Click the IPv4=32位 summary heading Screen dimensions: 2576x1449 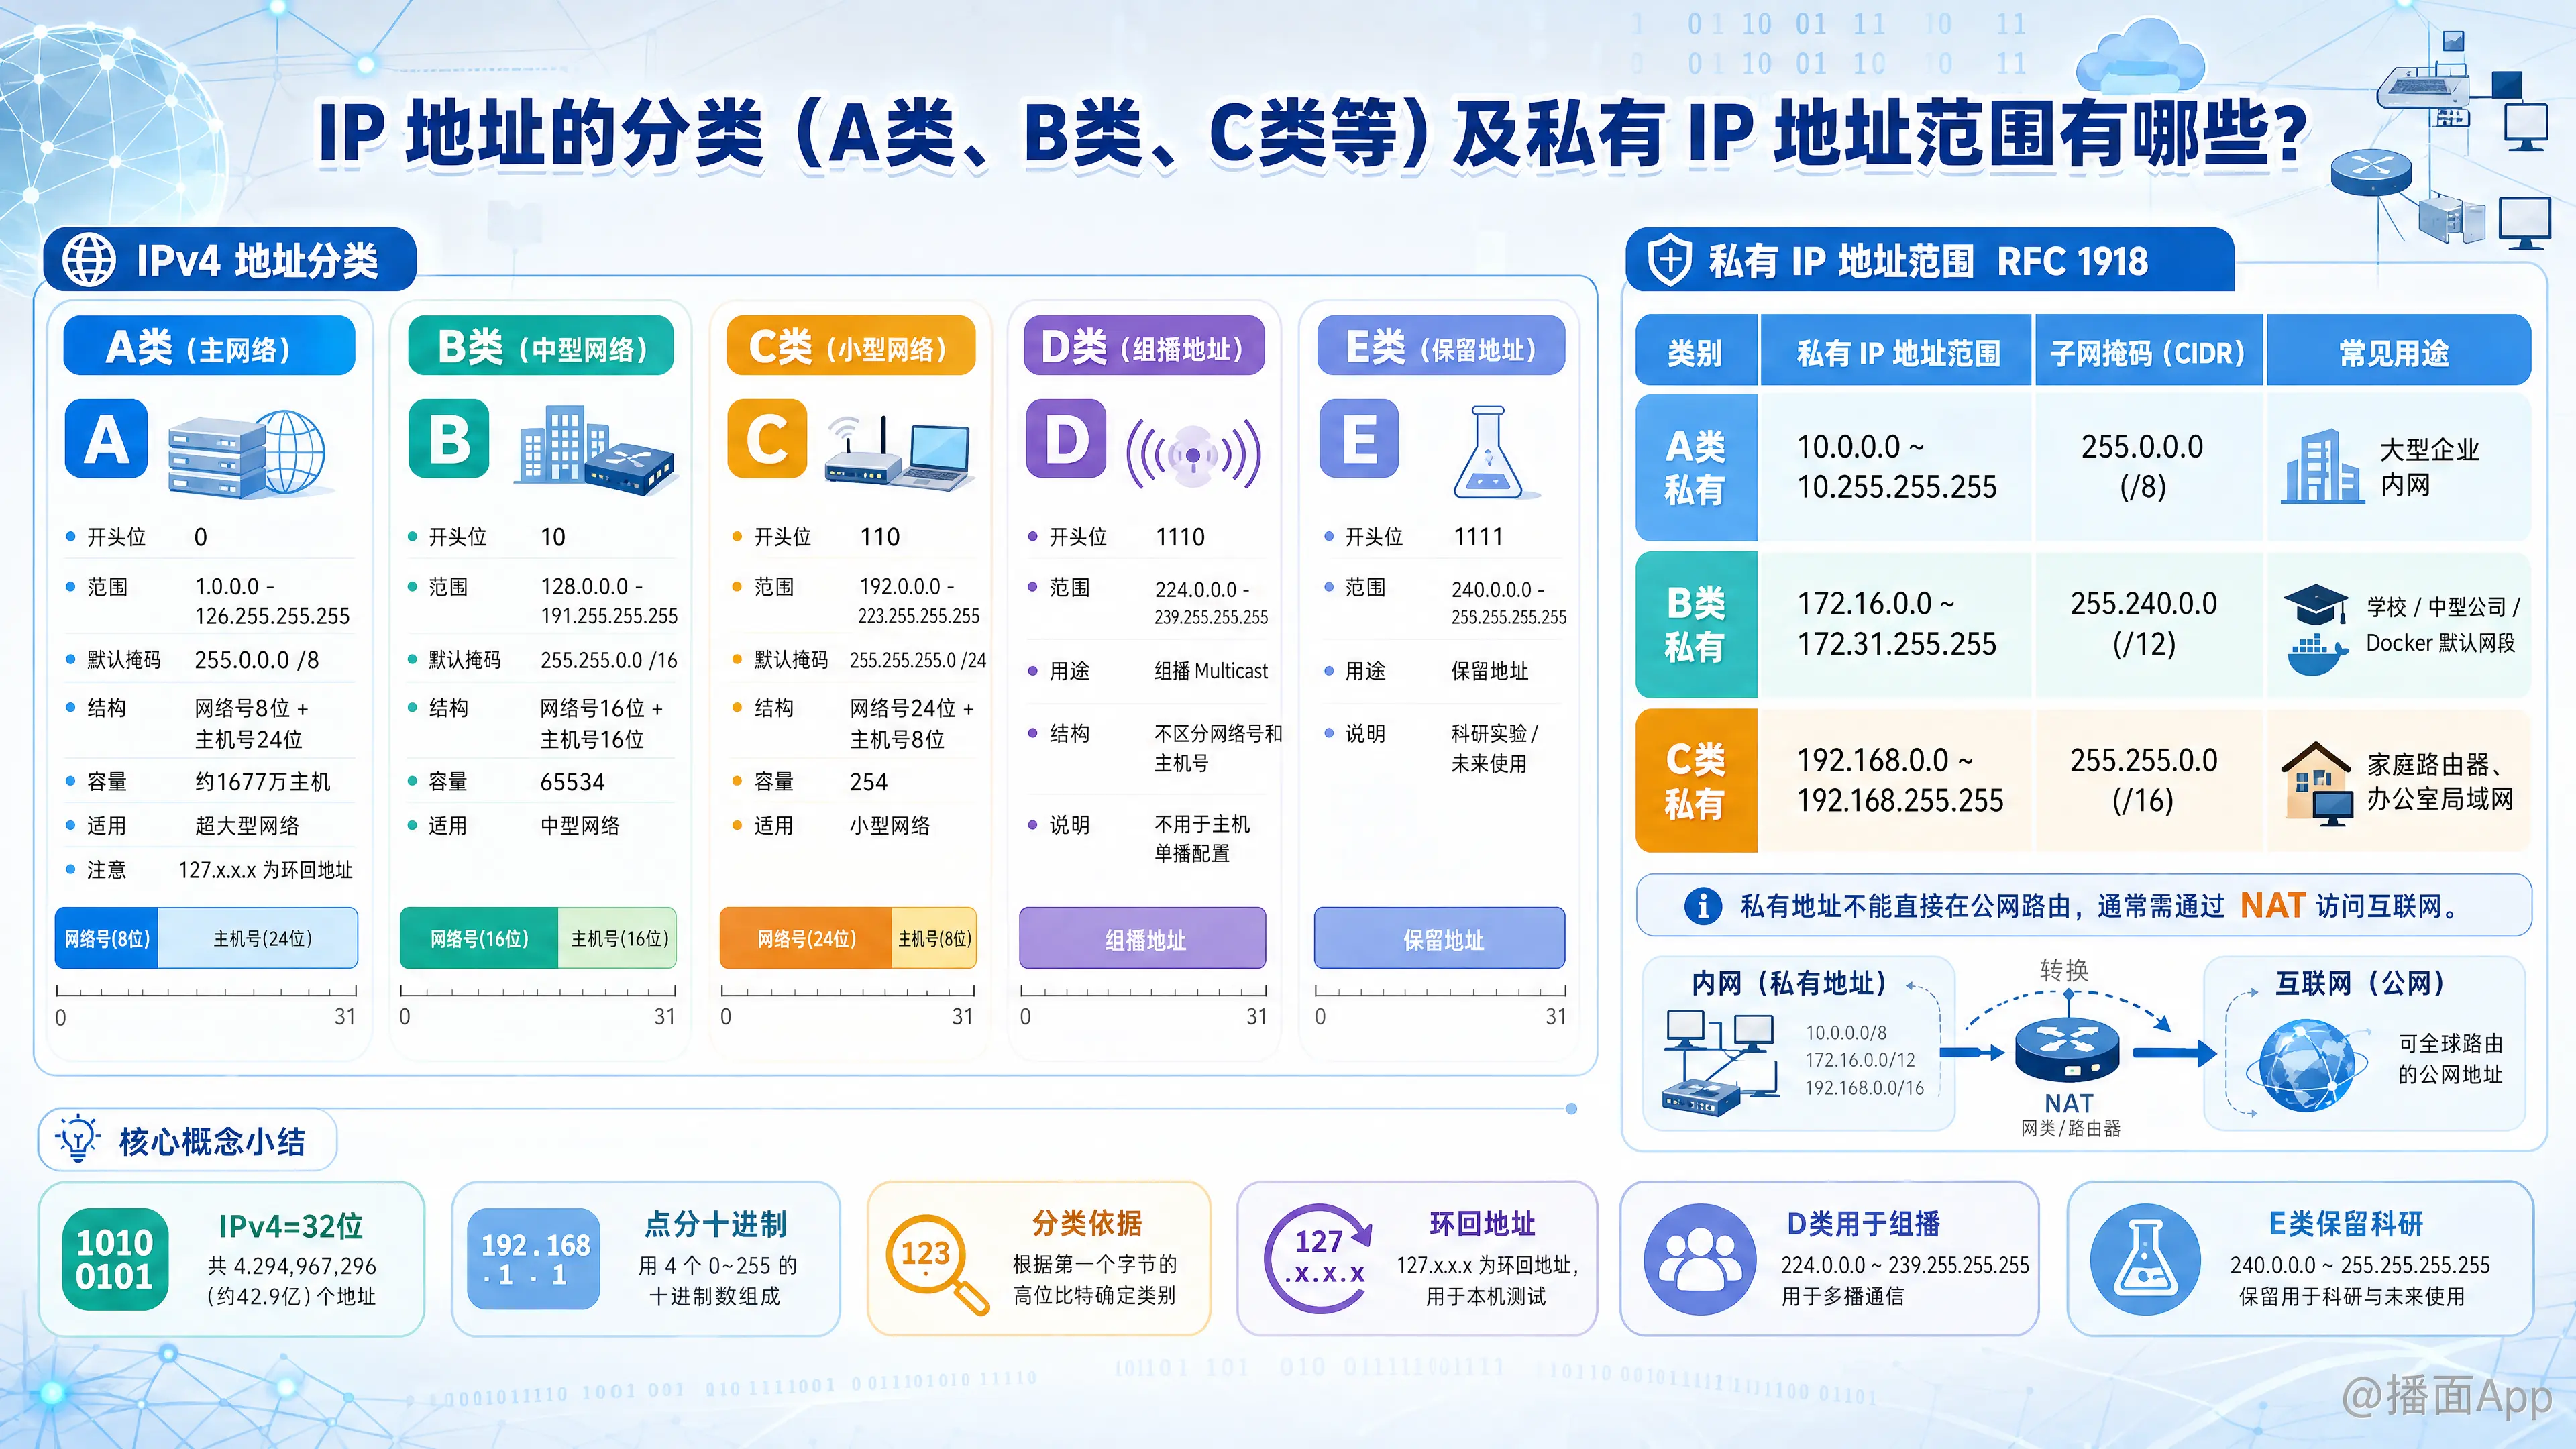291,1226
